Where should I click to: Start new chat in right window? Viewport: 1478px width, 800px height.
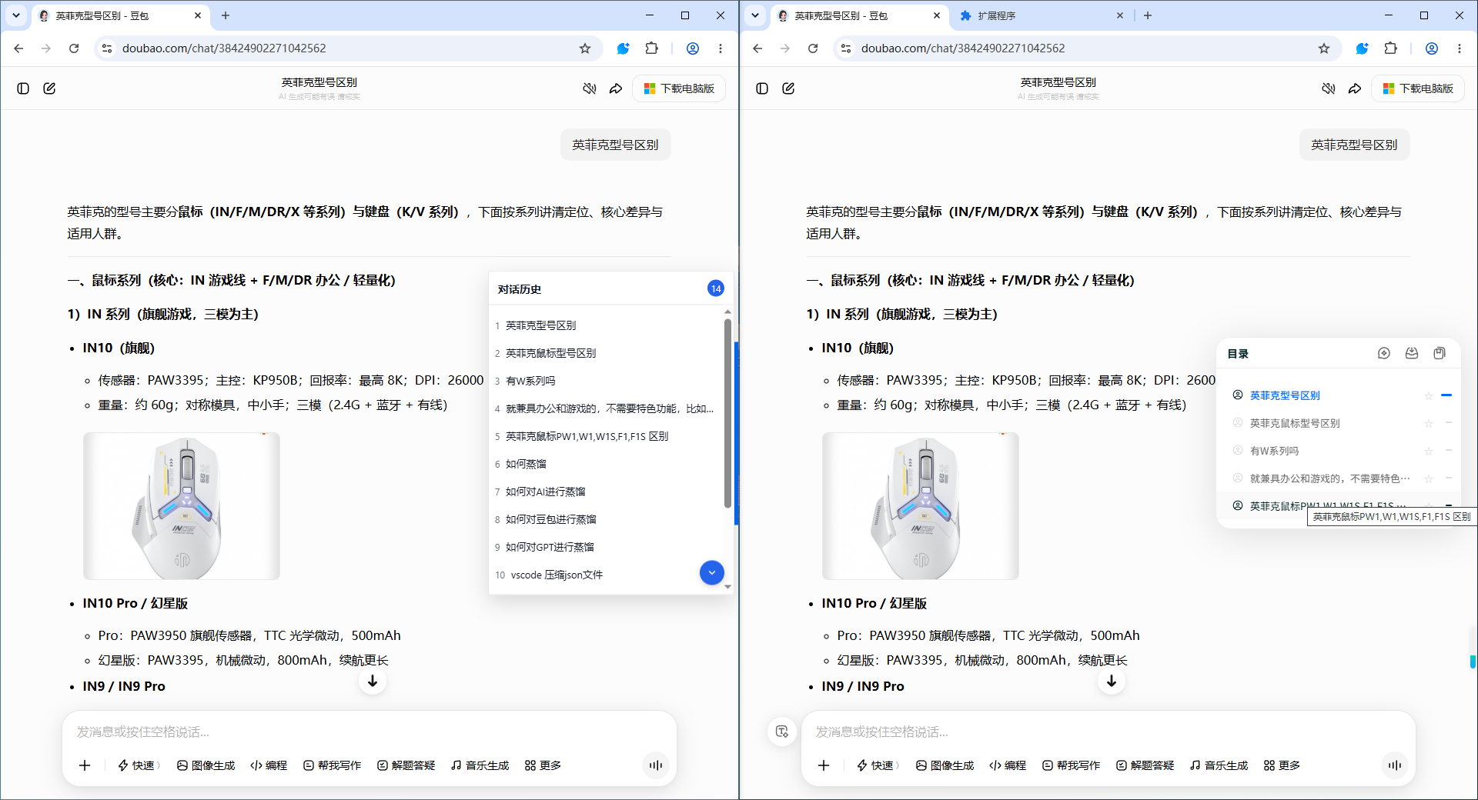[788, 88]
